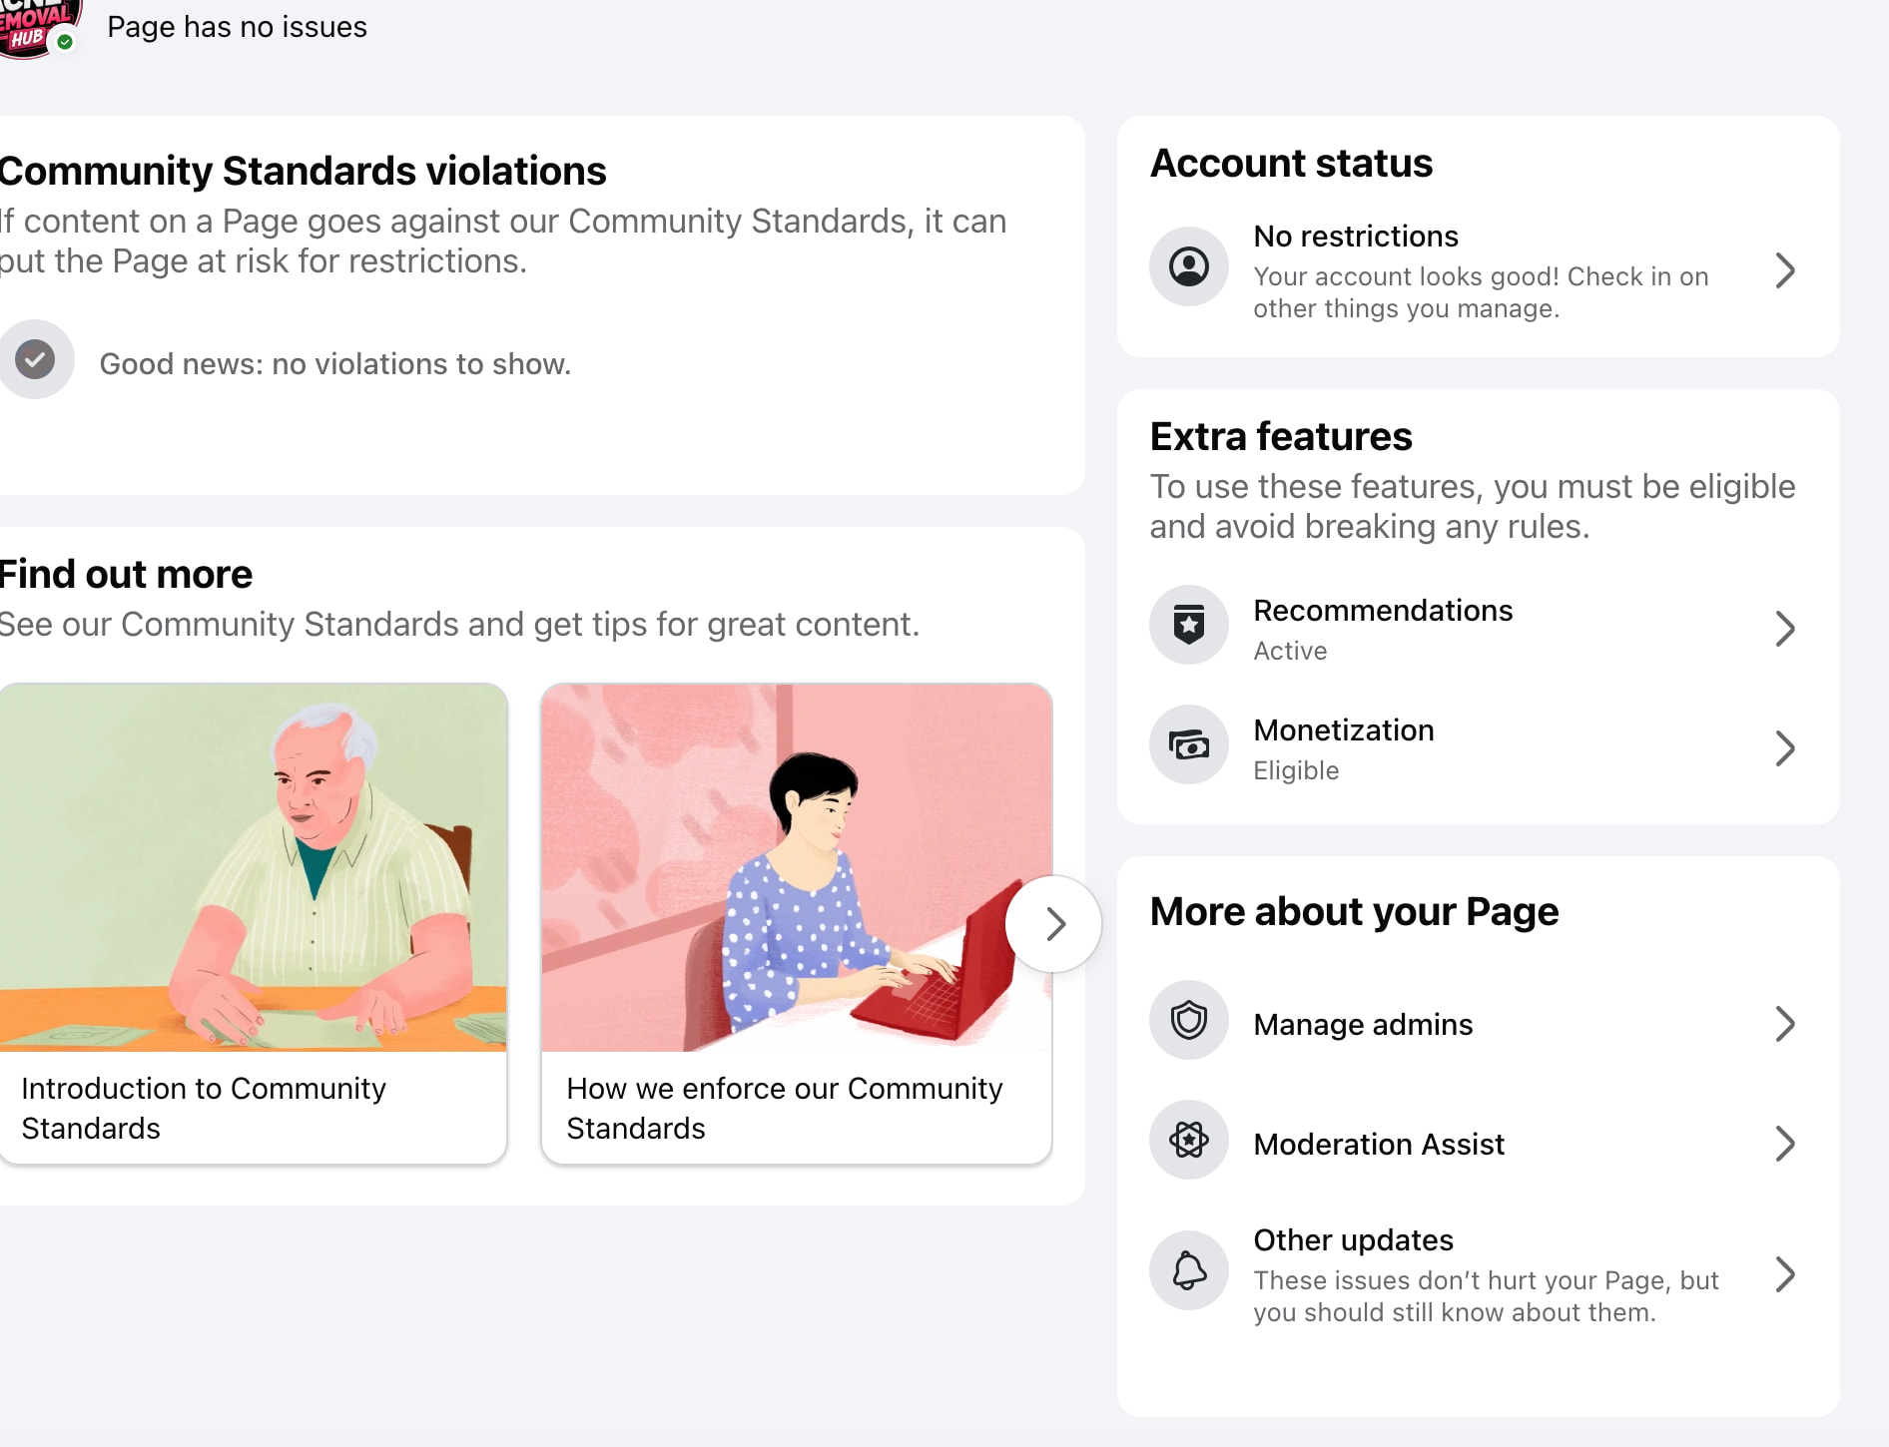Open the Monetization row chevron

1785,748
